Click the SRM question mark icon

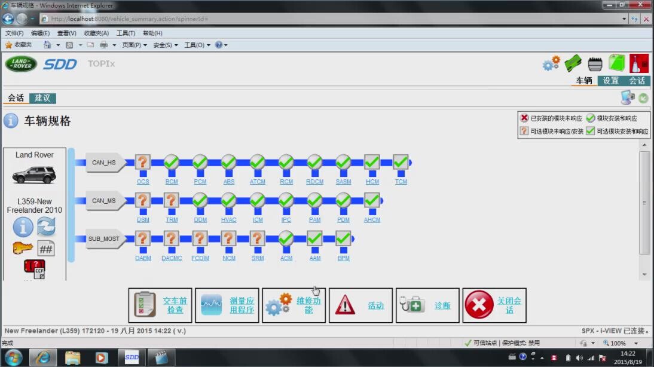pos(257,239)
